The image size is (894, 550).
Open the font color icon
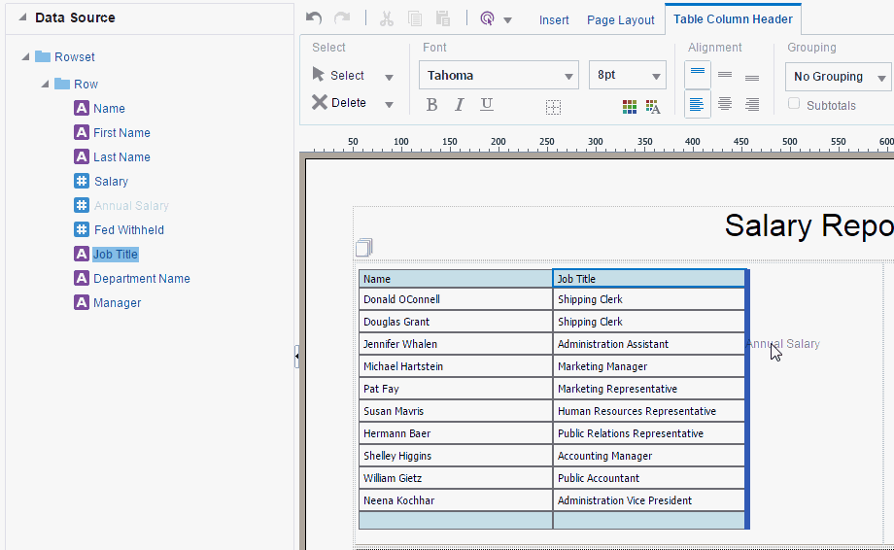point(653,107)
